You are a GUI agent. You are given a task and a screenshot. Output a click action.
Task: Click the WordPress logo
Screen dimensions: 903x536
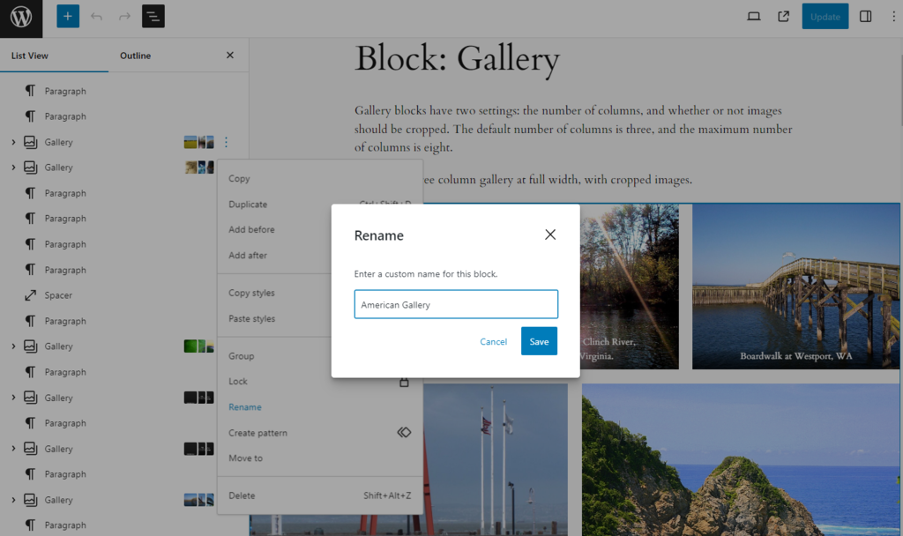(20, 18)
